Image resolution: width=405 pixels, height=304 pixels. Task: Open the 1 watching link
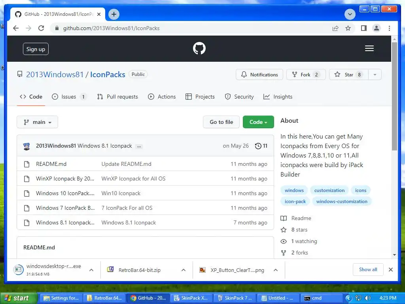(299, 241)
